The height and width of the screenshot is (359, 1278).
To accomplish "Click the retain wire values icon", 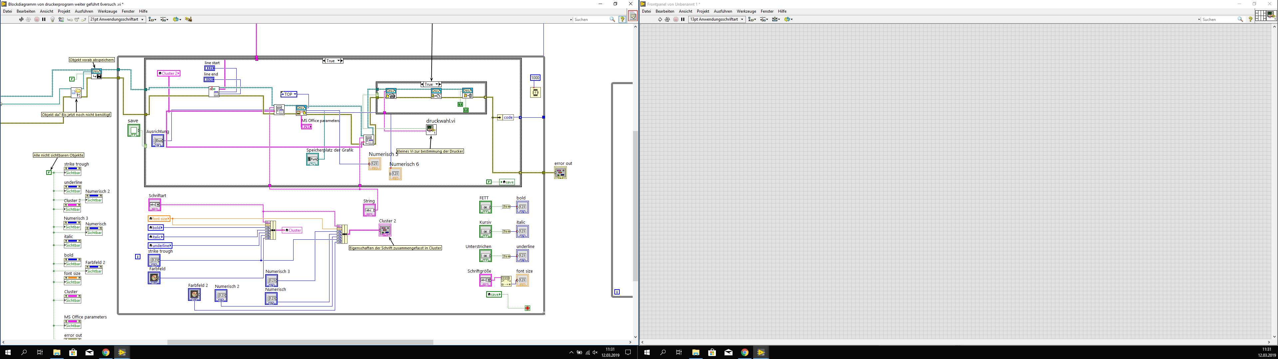I will pos(61,19).
